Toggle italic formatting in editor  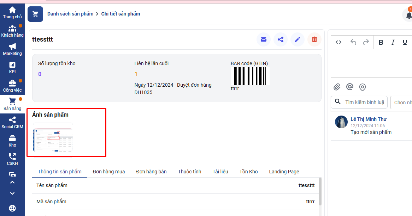393,42
